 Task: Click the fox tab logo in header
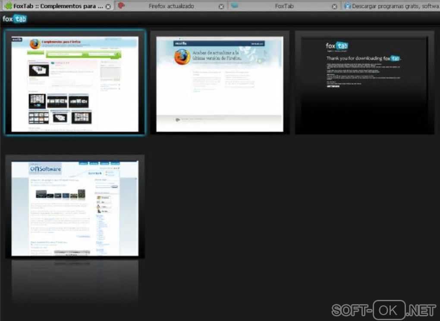(15, 19)
